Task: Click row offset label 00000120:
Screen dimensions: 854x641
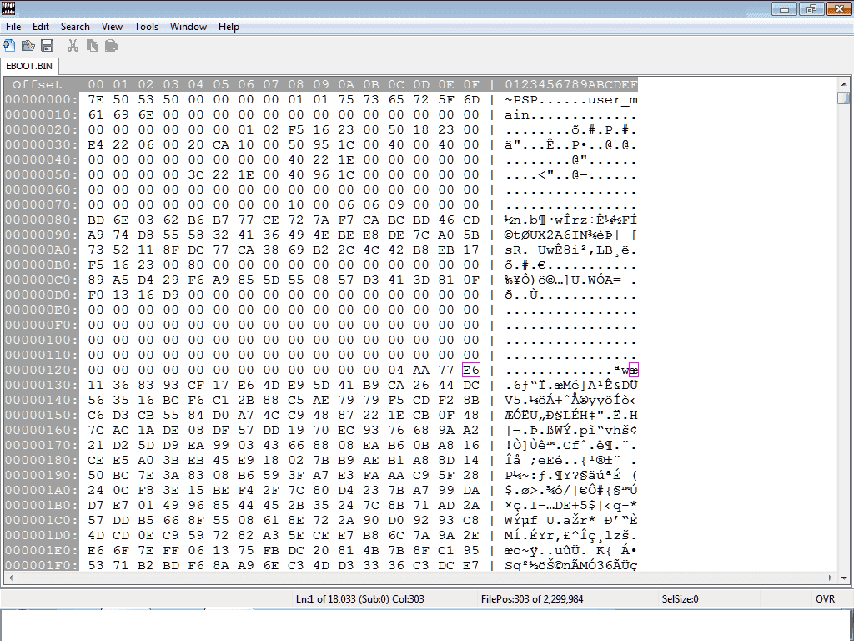Action: (x=42, y=370)
